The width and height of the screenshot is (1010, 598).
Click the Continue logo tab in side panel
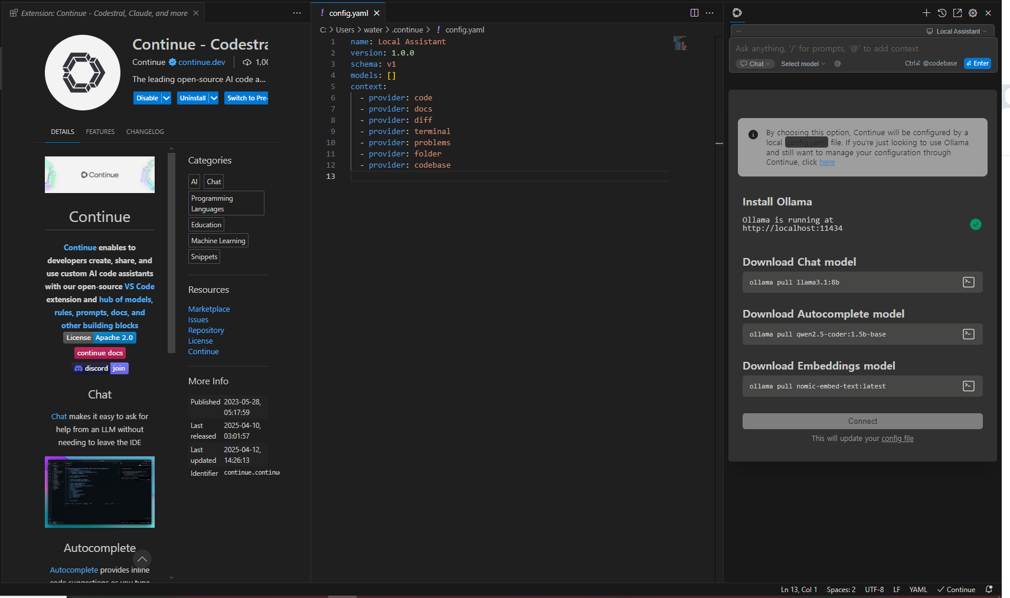tap(737, 13)
